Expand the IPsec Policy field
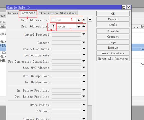144x120 pixels. [84, 105]
